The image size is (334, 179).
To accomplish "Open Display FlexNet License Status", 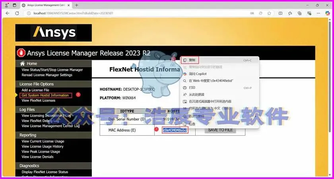I will [45, 172].
